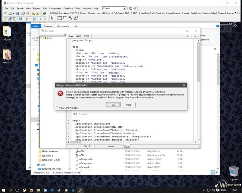Viewport: 242px width, 193px height.
Task: Open the desktop layout dropdown showing None
Action: tap(114, 8)
